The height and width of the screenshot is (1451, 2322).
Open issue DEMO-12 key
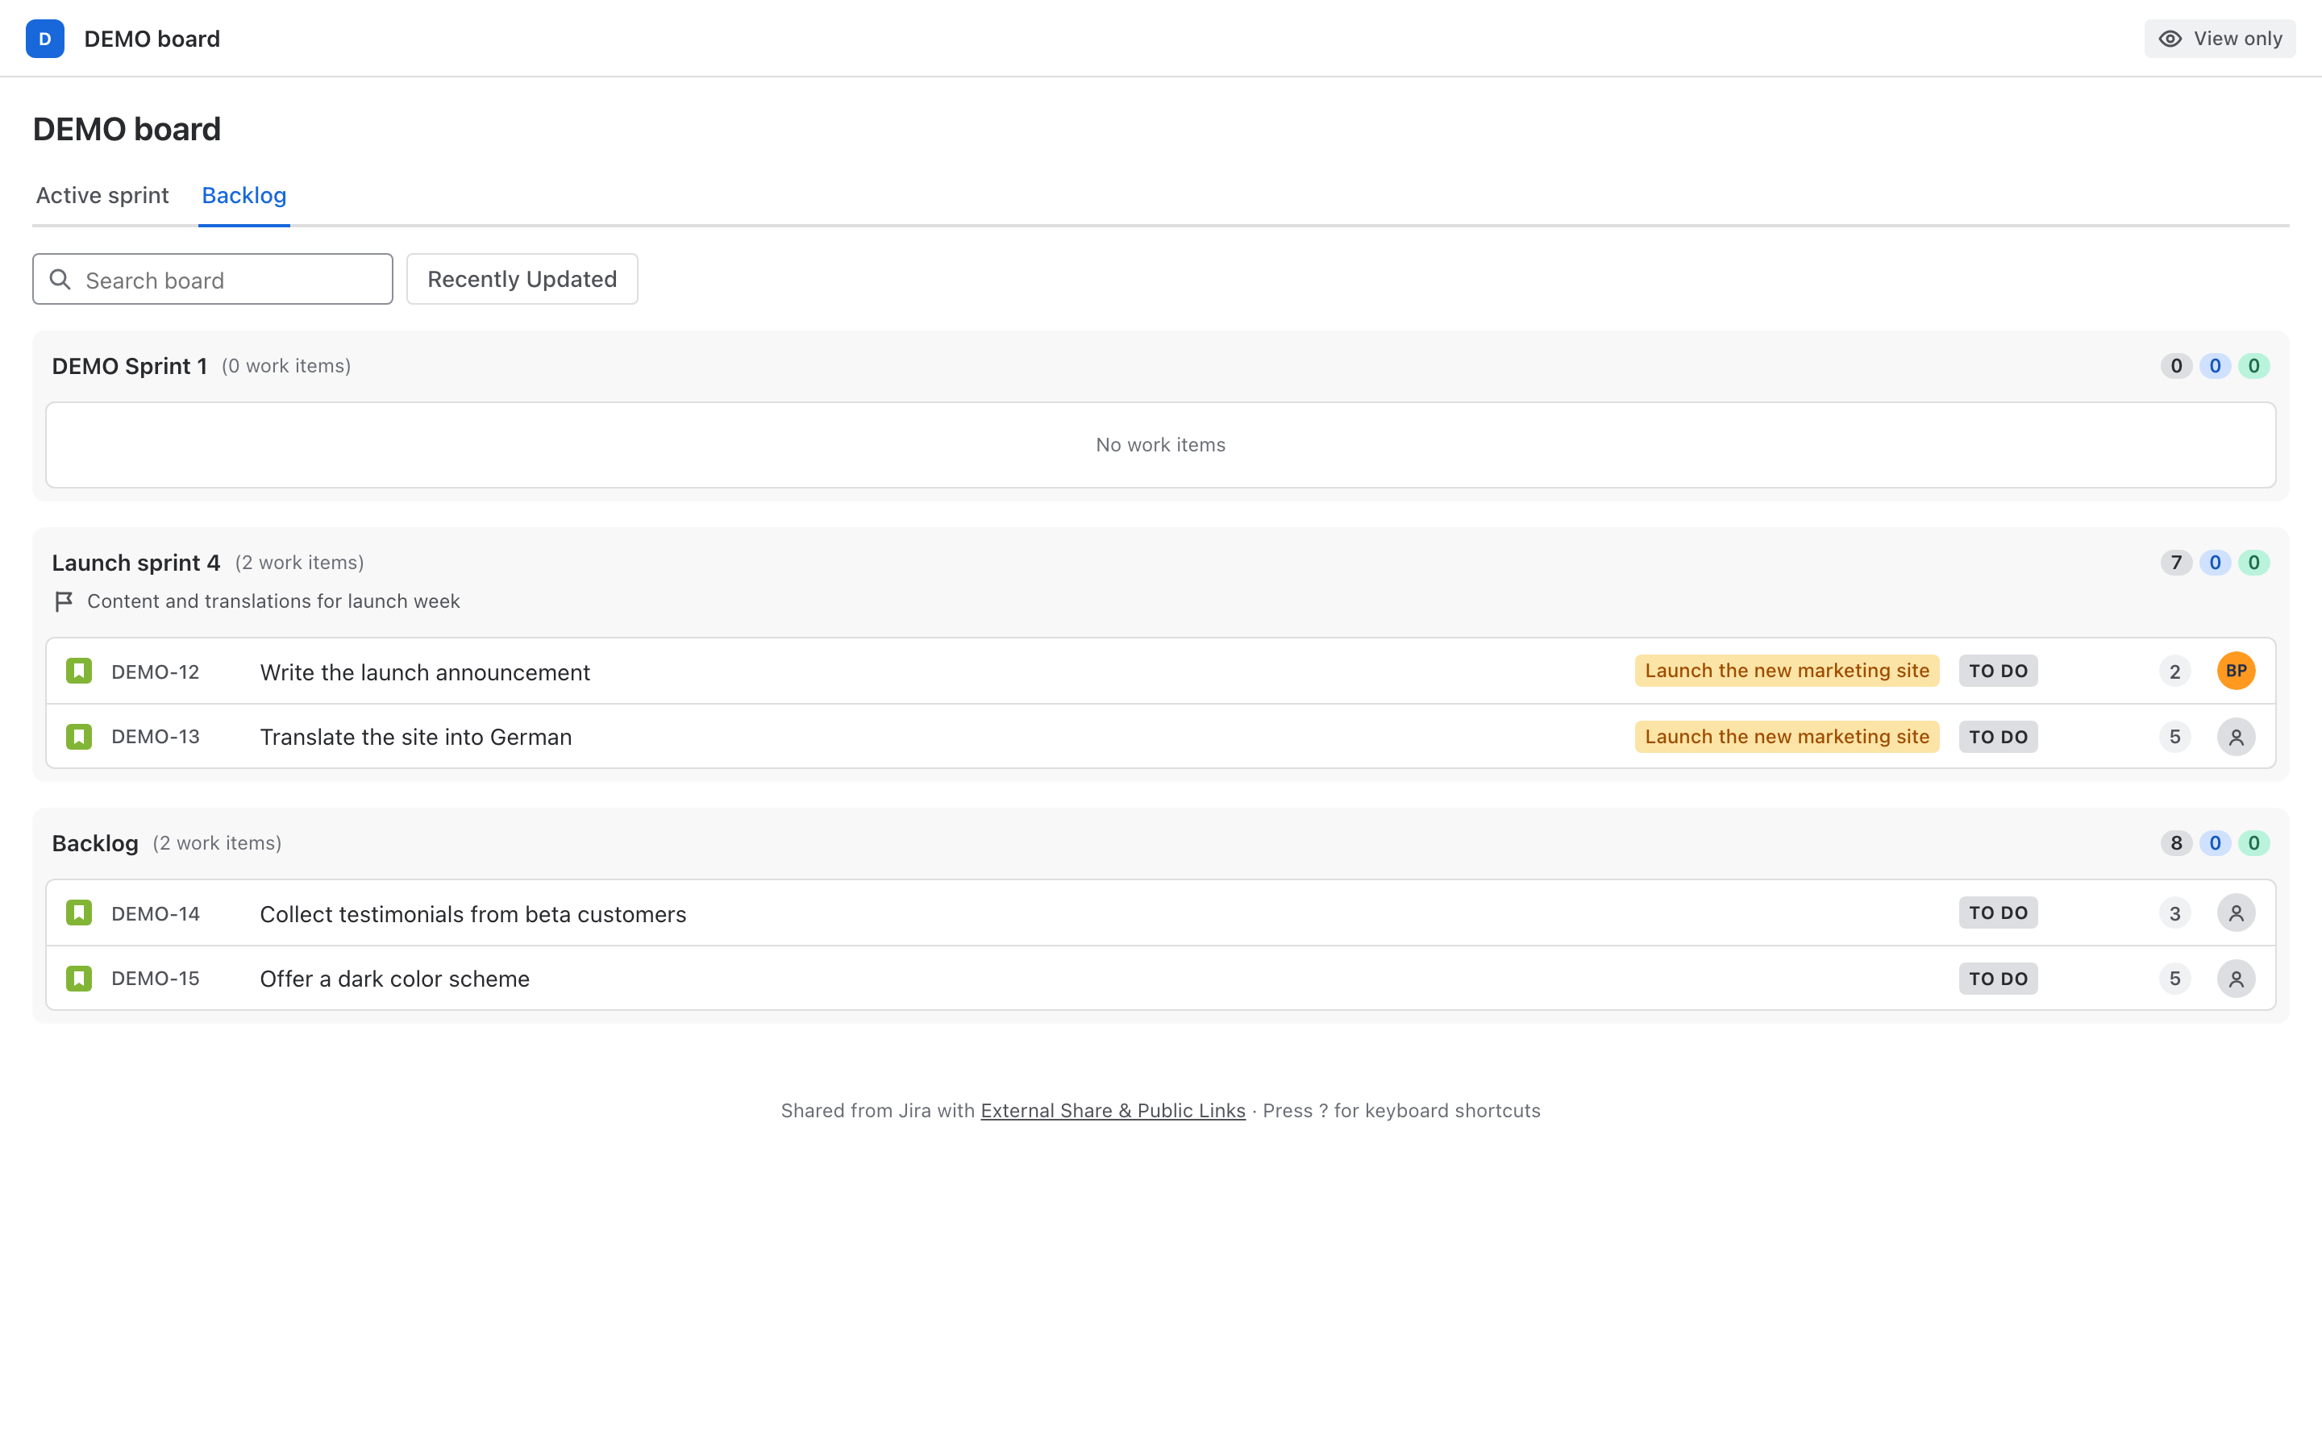click(156, 671)
